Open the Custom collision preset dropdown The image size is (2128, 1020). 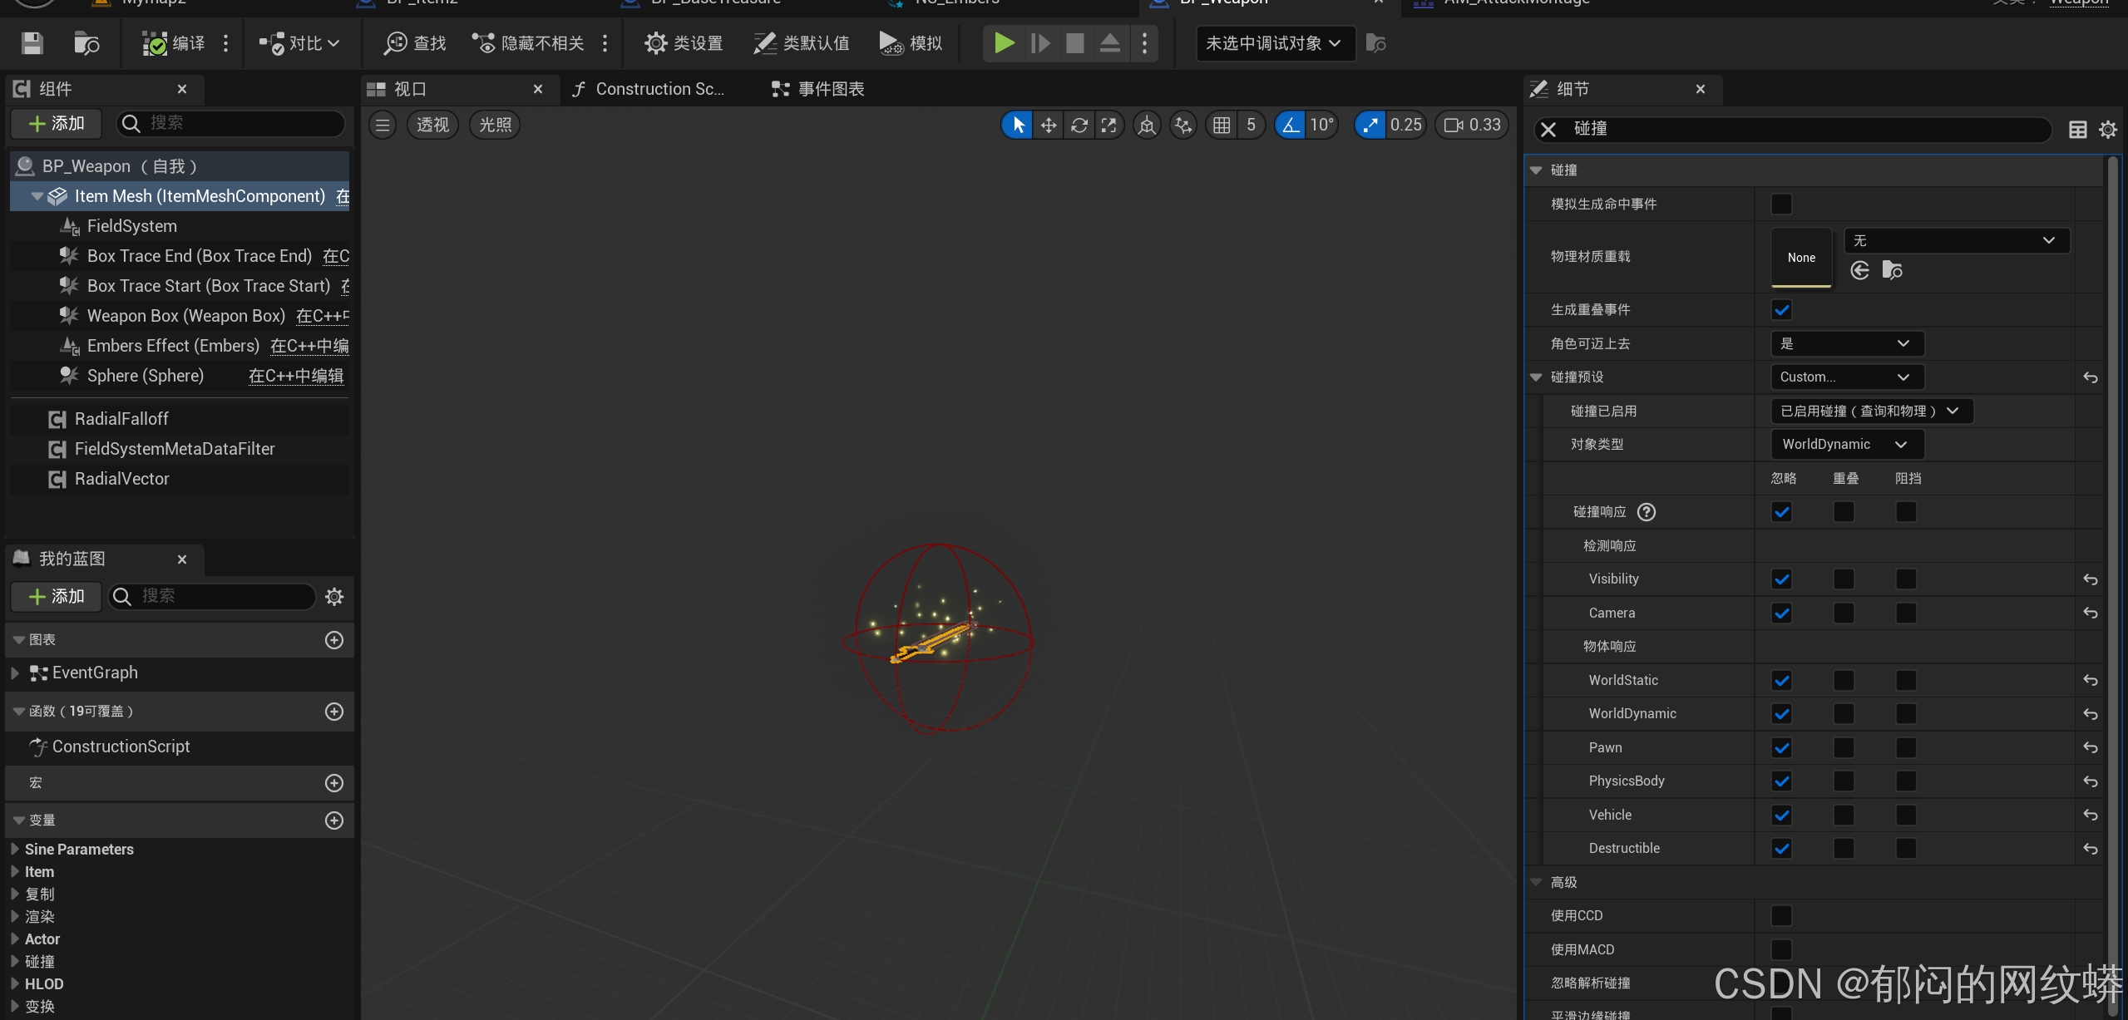pyautogui.click(x=1846, y=377)
